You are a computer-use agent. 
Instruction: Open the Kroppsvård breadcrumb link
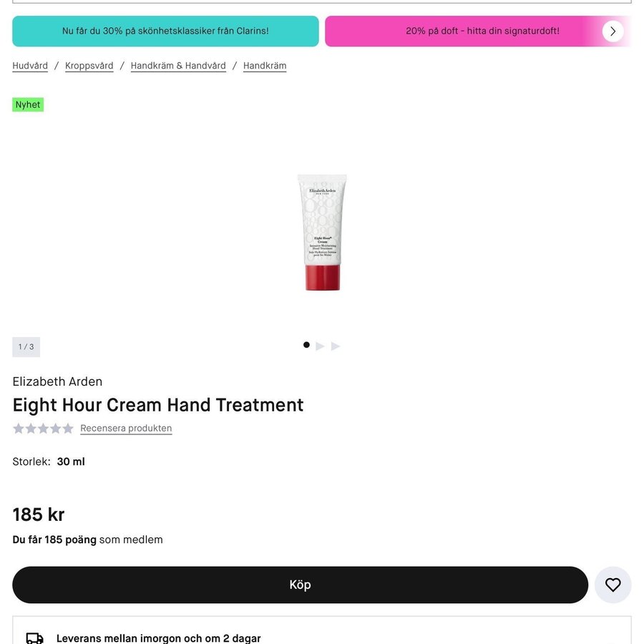(89, 66)
